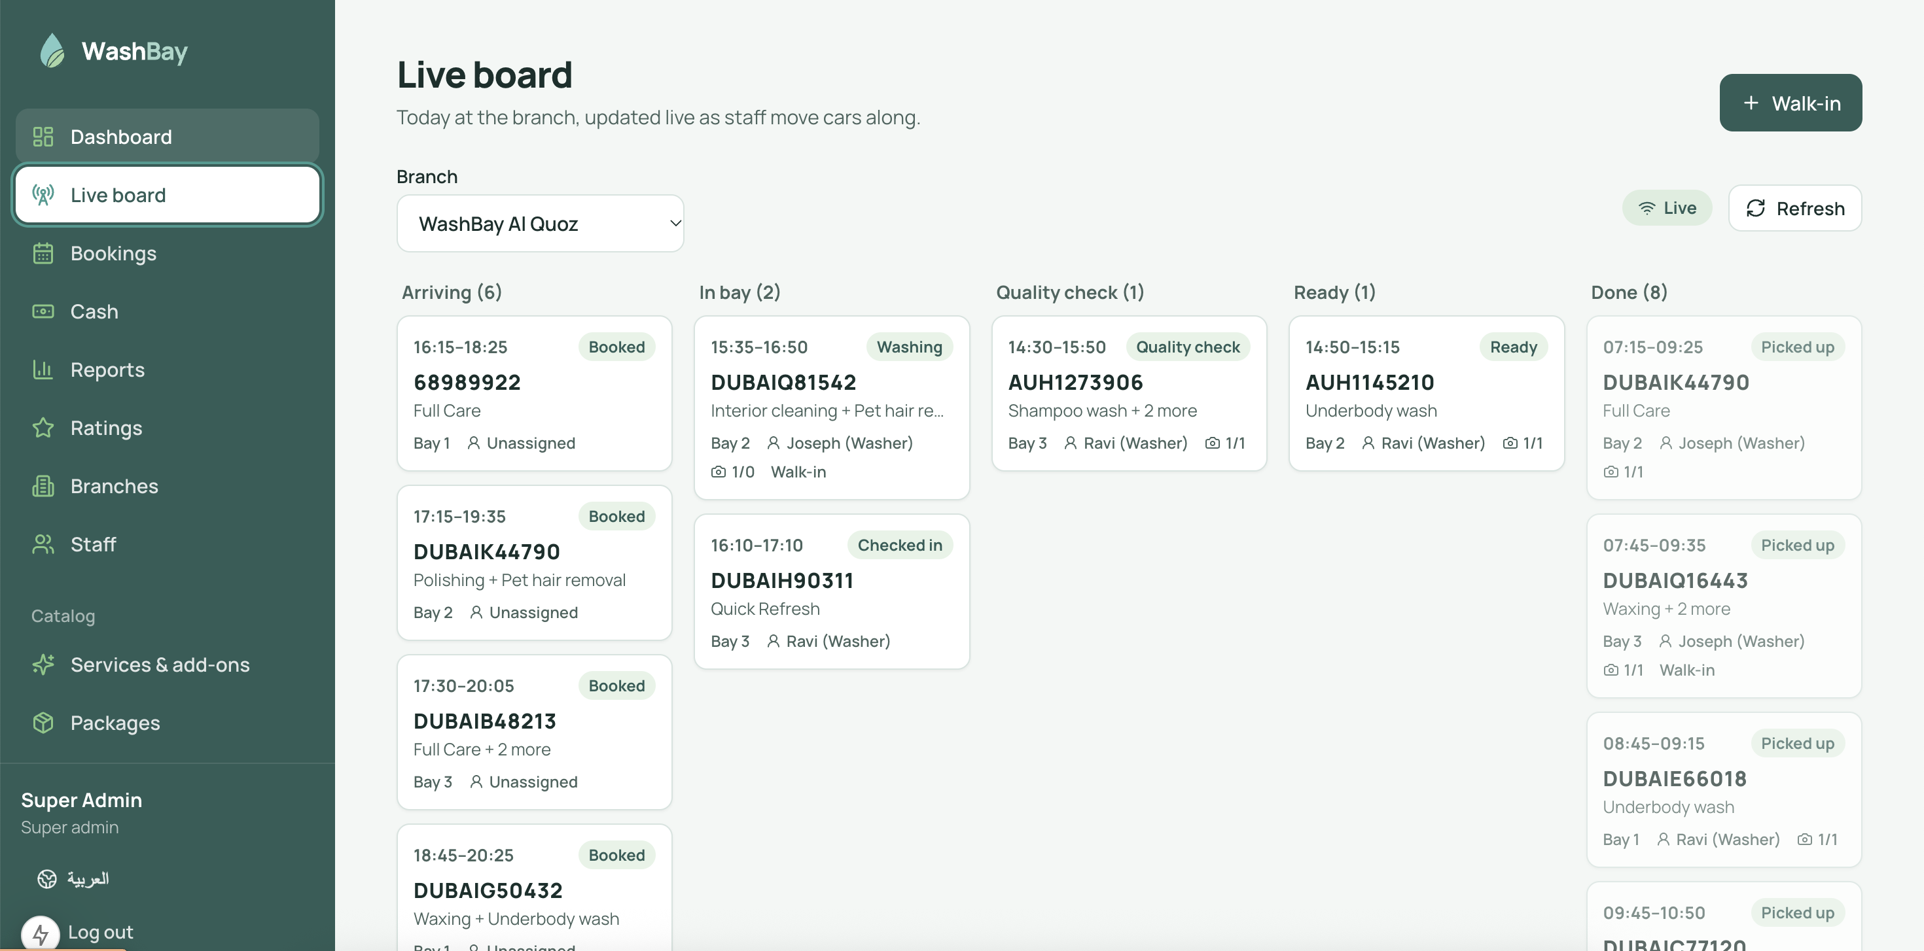The width and height of the screenshot is (1924, 951).
Task: Add a new Walk-in
Action: (1790, 103)
